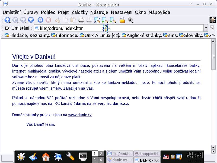The height and width of the screenshot is (163, 217).
Task: Switch to virtual desktop 3
Action: pos(95,160)
